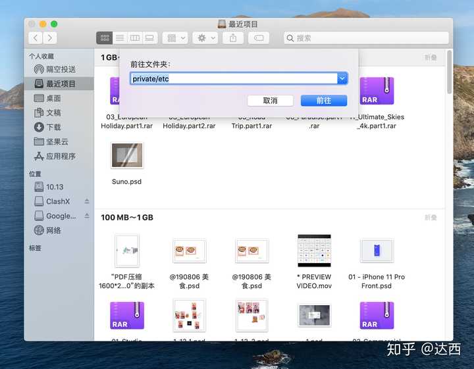This screenshot has width=474, height=369.
Task: Open the gear action menu
Action: point(205,38)
